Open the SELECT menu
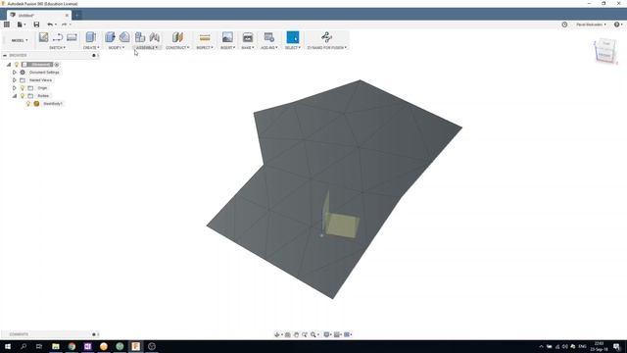This screenshot has width=627, height=353. [x=293, y=48]
